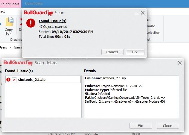189x135 pixels.
Task: Click Fix in the BullGuard Scan dialog
Action: click(x=135, y=52)
